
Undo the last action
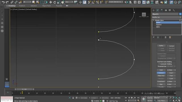(x=3, y=2)
